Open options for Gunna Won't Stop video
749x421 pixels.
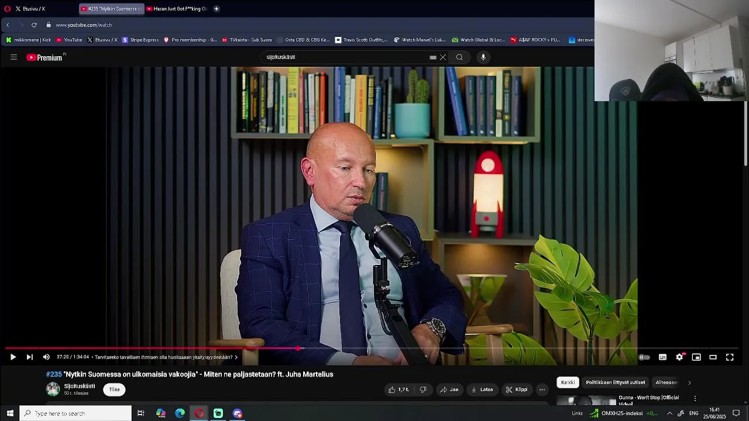click(695, 398)
